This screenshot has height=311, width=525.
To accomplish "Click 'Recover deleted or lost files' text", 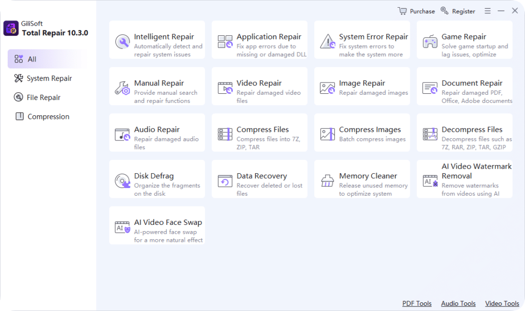I will [x=269, y=190].
